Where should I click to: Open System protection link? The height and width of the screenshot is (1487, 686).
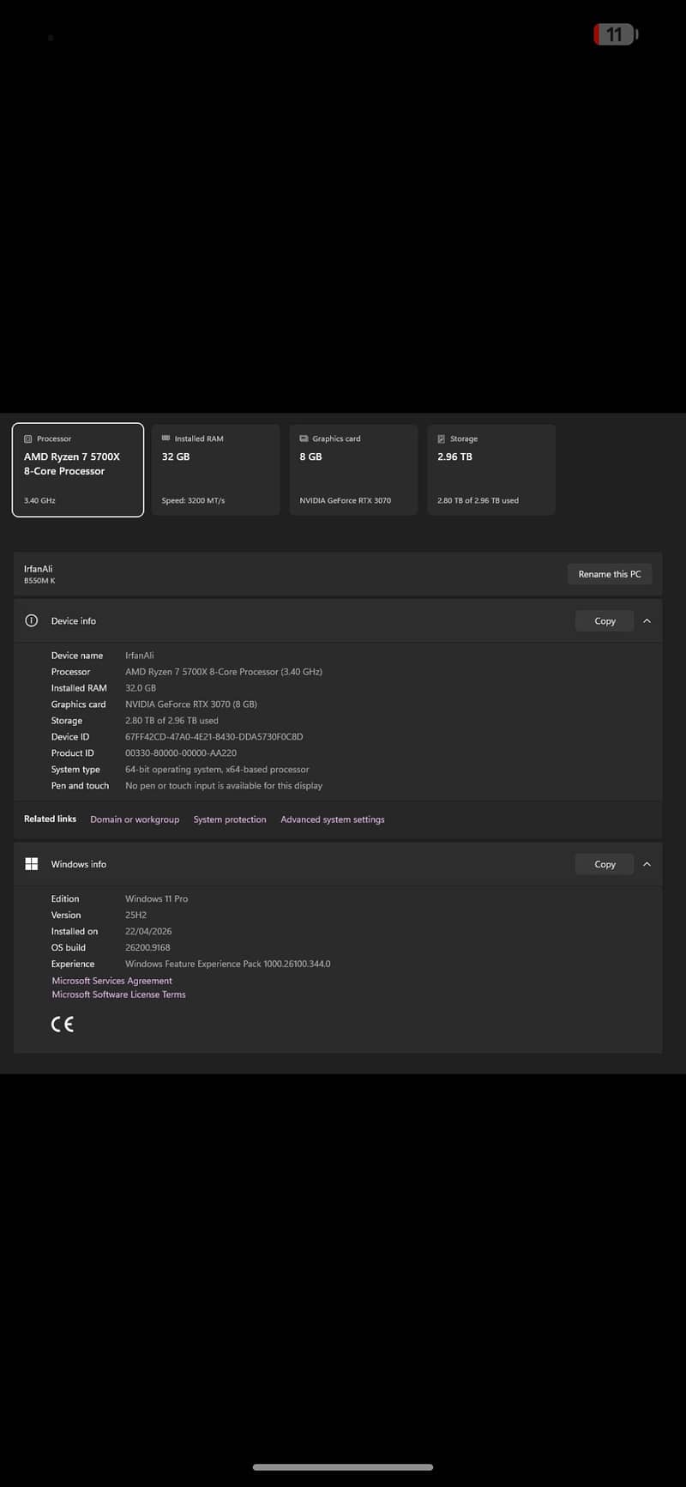tap(230, 819)
